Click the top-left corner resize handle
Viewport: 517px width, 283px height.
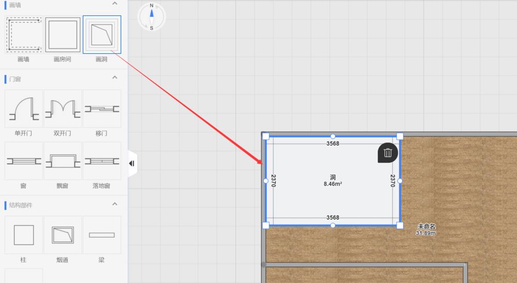[x=266, y=136]
